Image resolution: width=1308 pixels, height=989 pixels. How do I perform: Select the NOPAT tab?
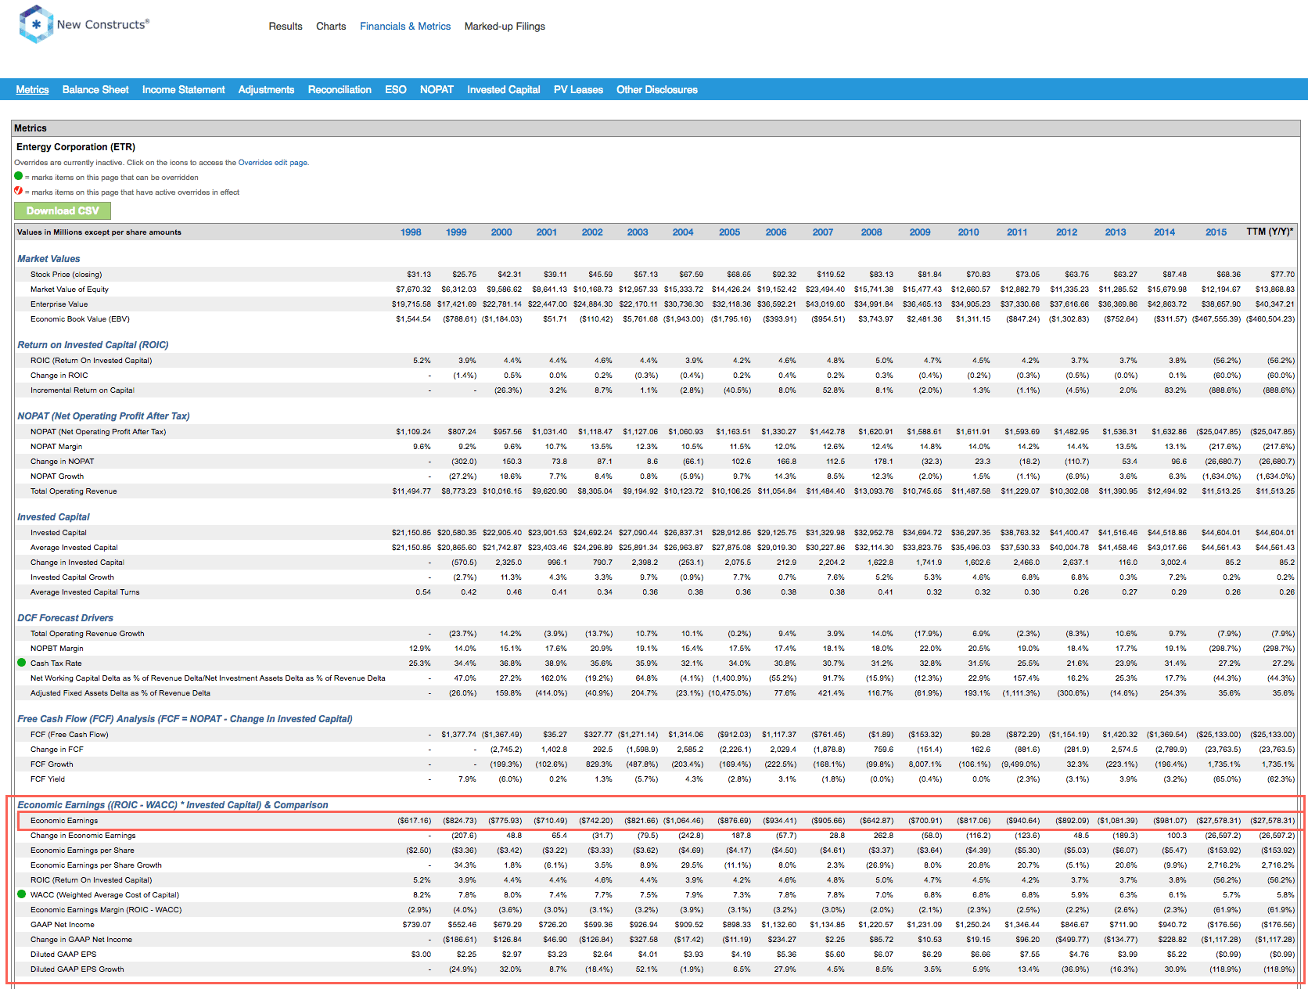437,90
